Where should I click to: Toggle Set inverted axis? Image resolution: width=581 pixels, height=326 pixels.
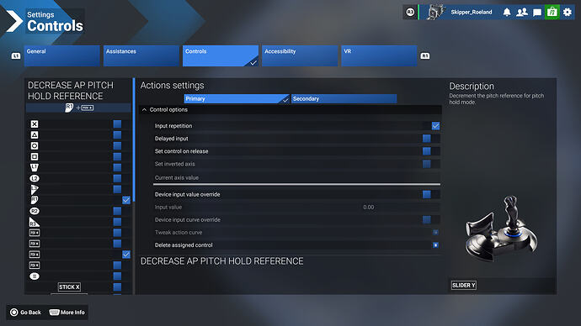pos(426,164)
